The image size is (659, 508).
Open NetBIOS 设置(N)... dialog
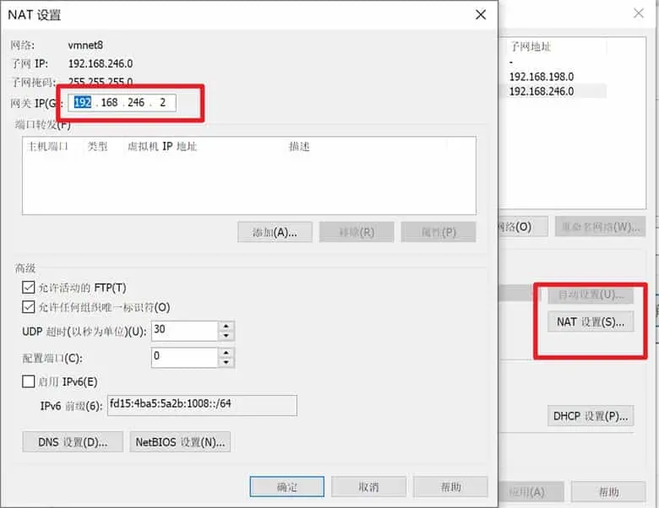point(180,441)
